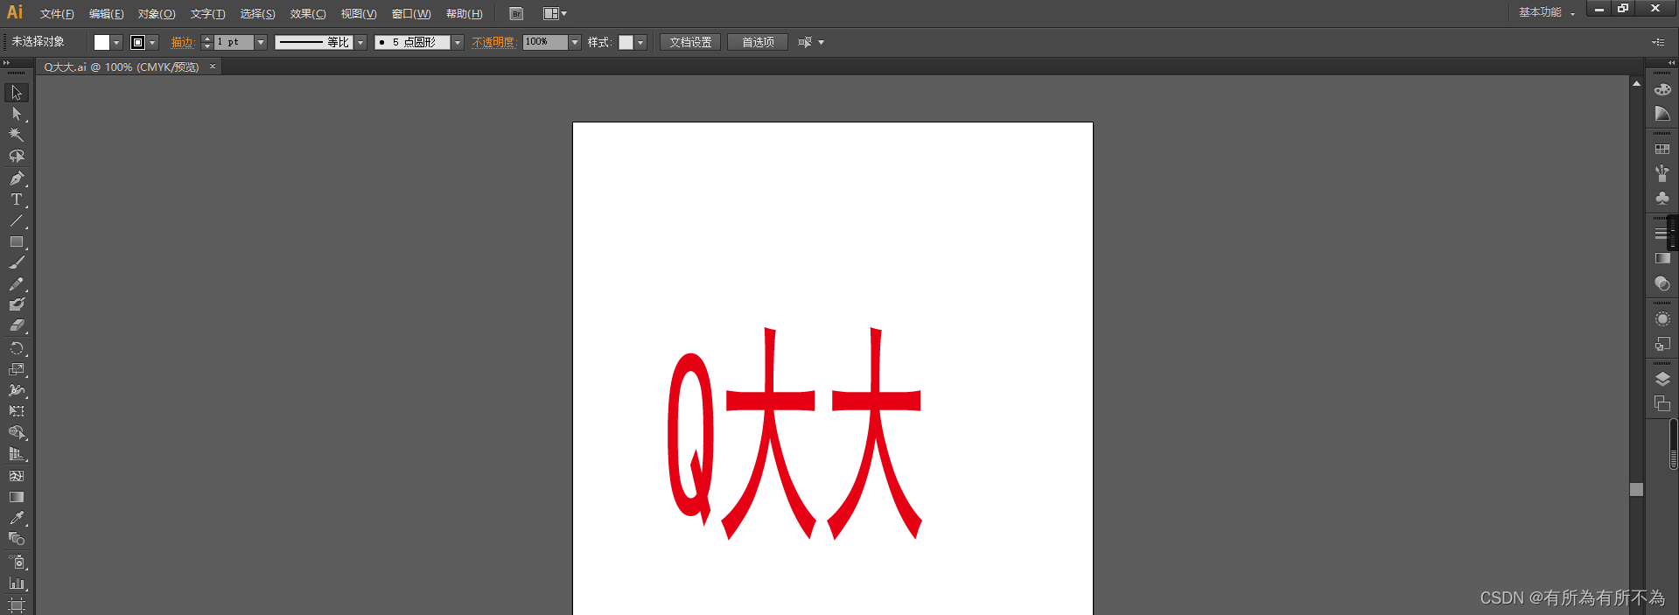
Task: Select the Magic Wand tool
Action: 17,135
